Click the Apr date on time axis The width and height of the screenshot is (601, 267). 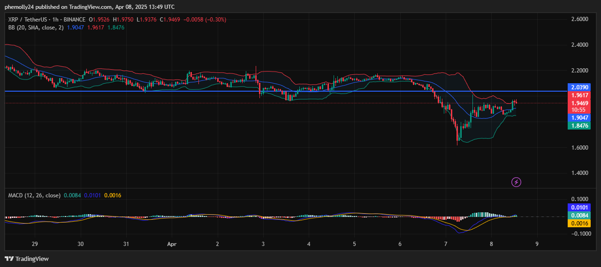click(172, 244)
